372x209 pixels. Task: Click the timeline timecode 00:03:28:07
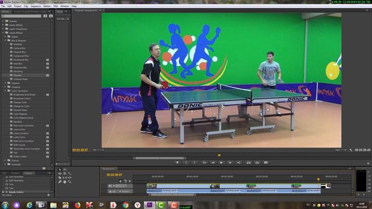click(115, 175)
